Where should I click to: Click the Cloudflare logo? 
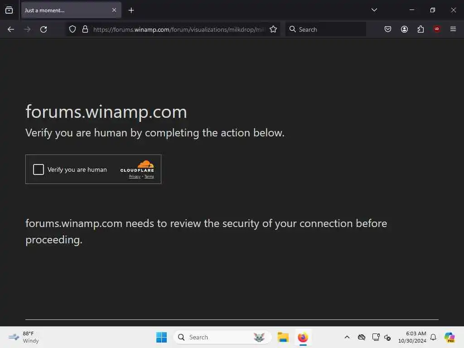(137, 166)
